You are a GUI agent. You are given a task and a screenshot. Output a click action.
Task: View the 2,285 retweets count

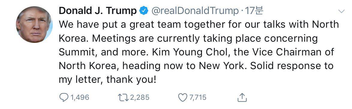140,98
